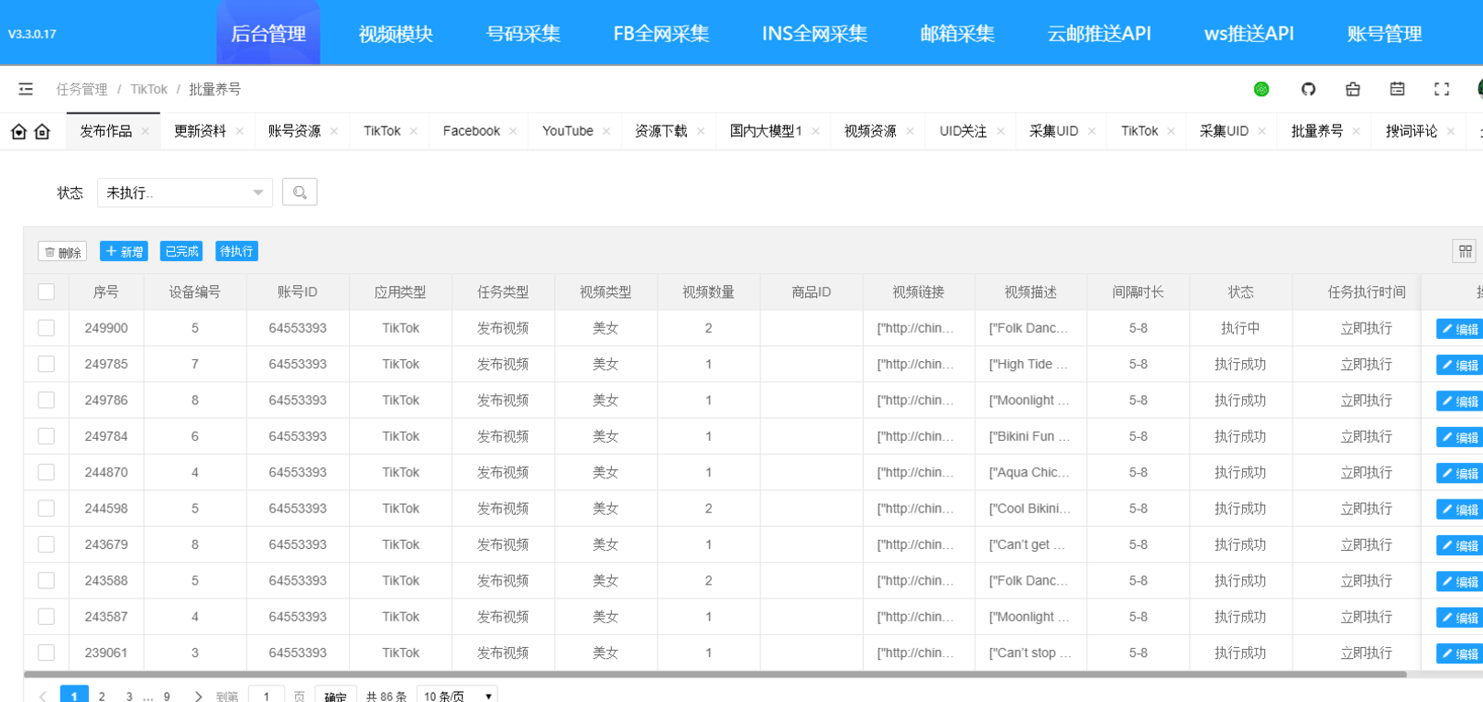Close the 批量养号 tab
The height and width of the screenshot is (702, 1483).
pos(1357,131)
